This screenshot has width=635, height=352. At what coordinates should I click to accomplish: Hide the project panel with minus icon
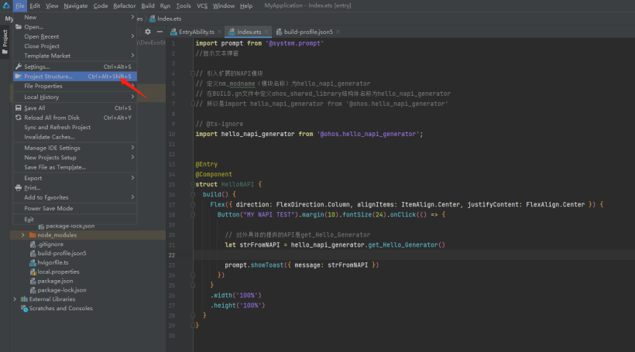[x=160, y=32]
